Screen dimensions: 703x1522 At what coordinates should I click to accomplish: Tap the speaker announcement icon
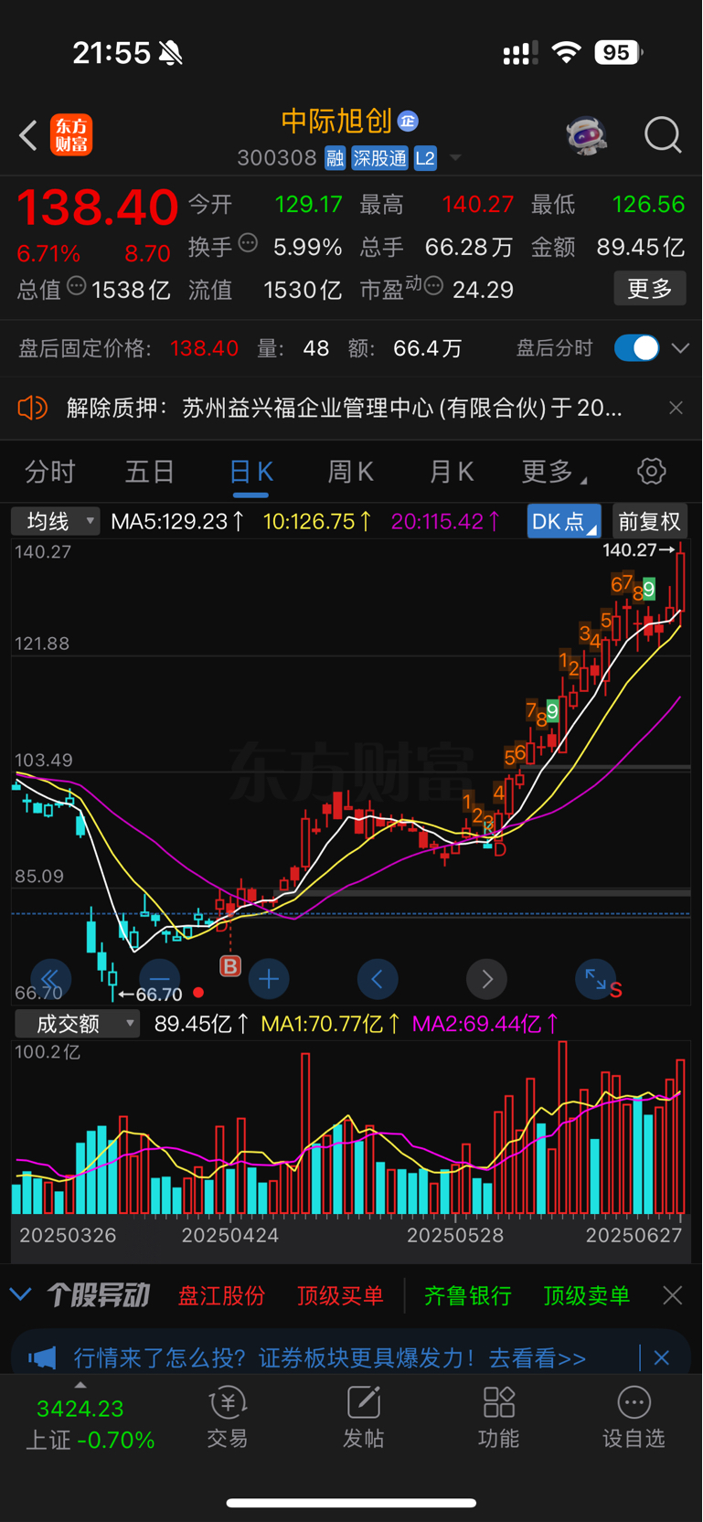[32, 408]
